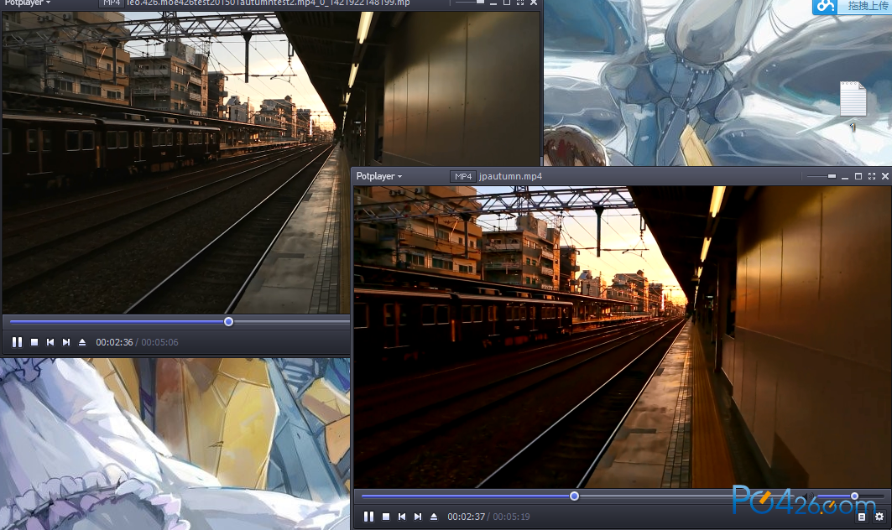Click the 00:05:19 total duration display
This screenshot has height=530, width=892.
(511, 517)
